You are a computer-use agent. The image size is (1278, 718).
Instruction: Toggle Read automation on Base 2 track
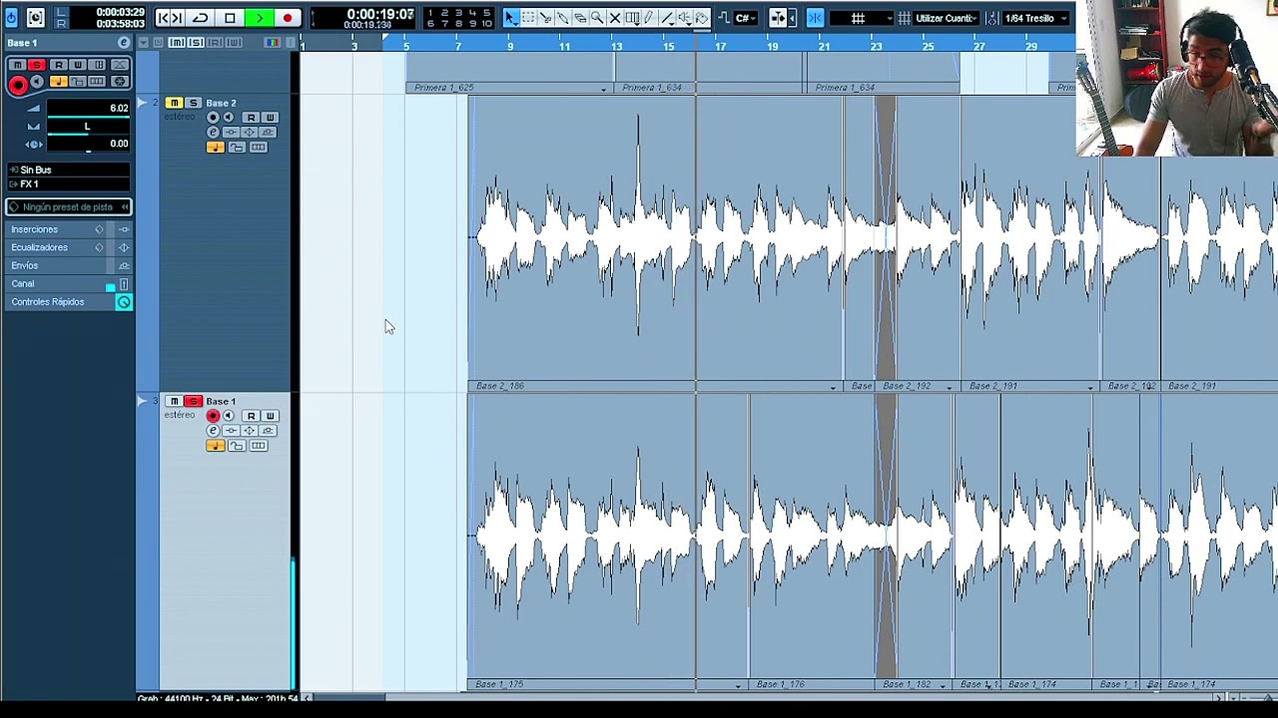click(x=251, y=118)
